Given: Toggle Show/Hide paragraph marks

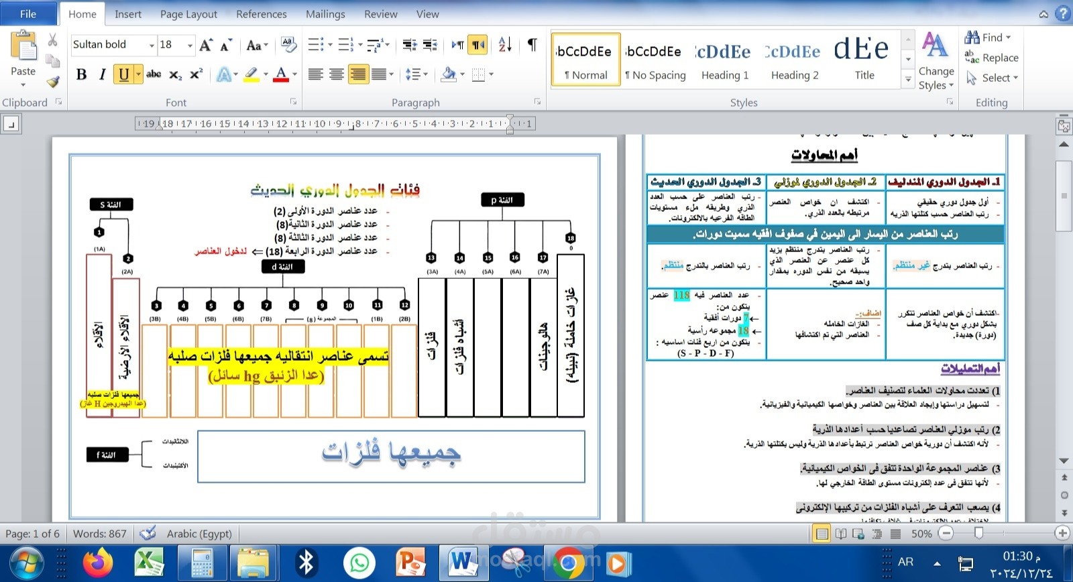Looking at the screenshot, I should [x=532, y=45].
